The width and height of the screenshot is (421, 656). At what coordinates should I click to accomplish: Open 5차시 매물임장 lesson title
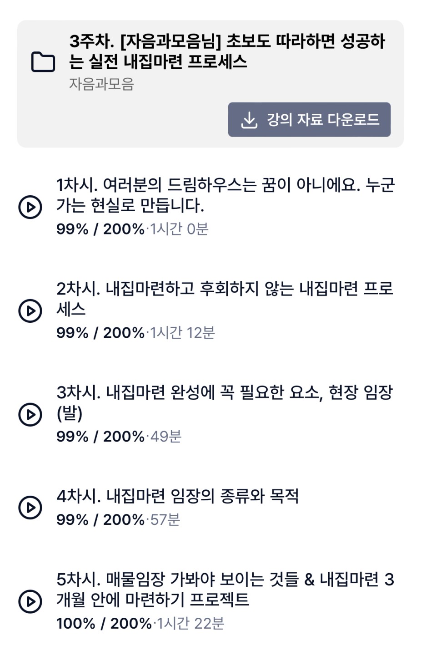pyautogui.click(x=226, y=590)
